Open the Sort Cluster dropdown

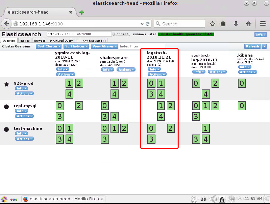pos(48,46)
